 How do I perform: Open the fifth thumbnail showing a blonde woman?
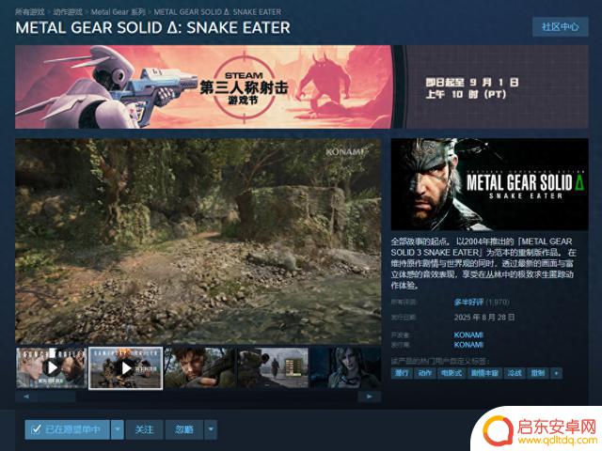346,368
